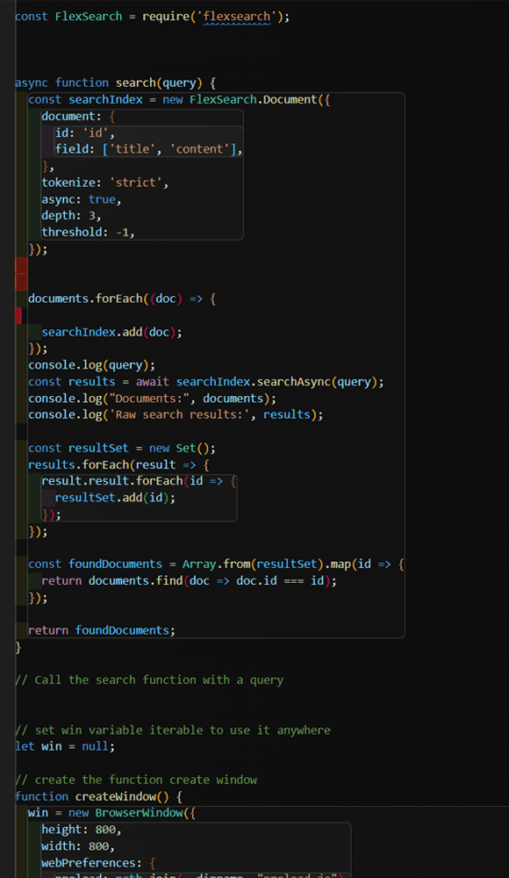Click 'searchAsync' method call

[293, 382]
